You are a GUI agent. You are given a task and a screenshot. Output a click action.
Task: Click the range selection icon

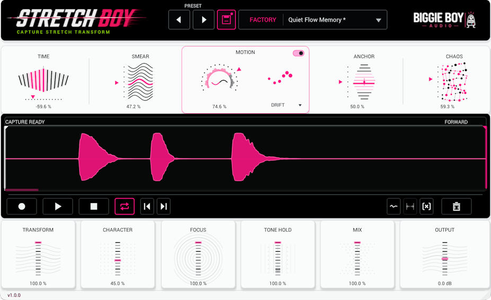(410, 206)
